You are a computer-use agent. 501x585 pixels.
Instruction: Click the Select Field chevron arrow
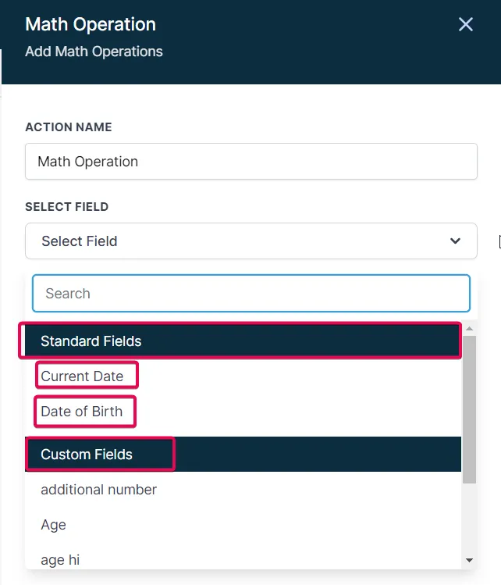point(456,241)
